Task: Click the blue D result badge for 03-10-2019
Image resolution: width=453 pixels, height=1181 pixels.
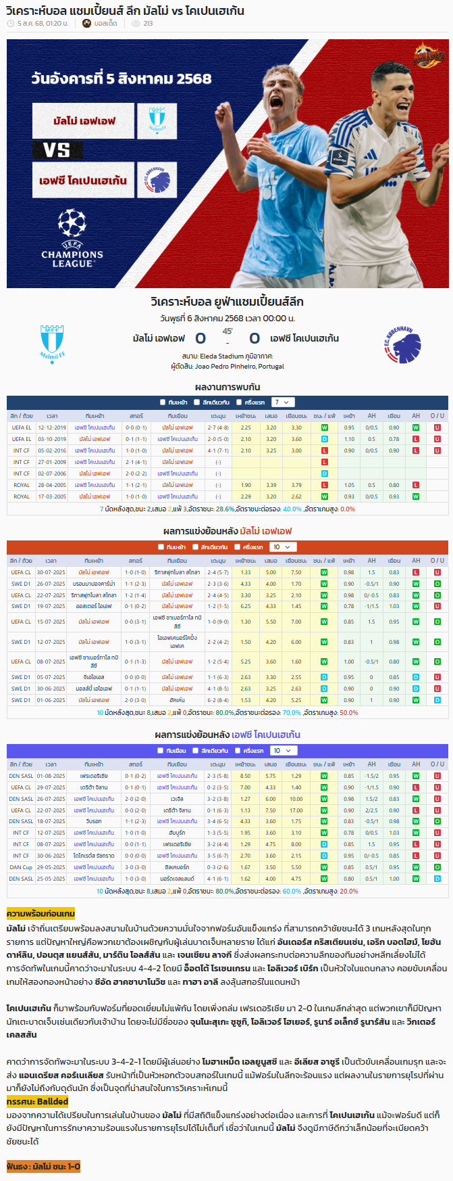Action: (x=325, y=439)
